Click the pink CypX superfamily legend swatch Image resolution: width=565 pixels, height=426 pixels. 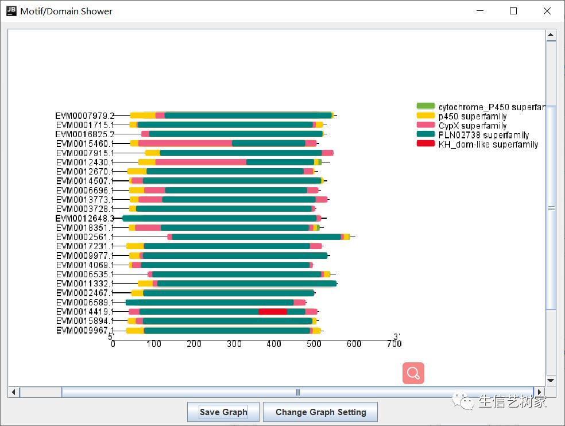tap(425, 125)
